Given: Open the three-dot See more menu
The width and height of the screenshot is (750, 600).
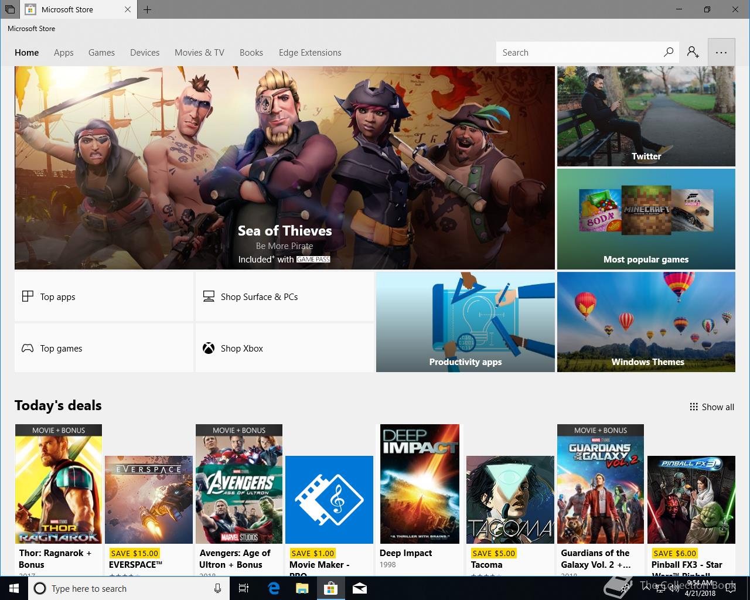Looking at the screenshot, I should pos(721,52).
